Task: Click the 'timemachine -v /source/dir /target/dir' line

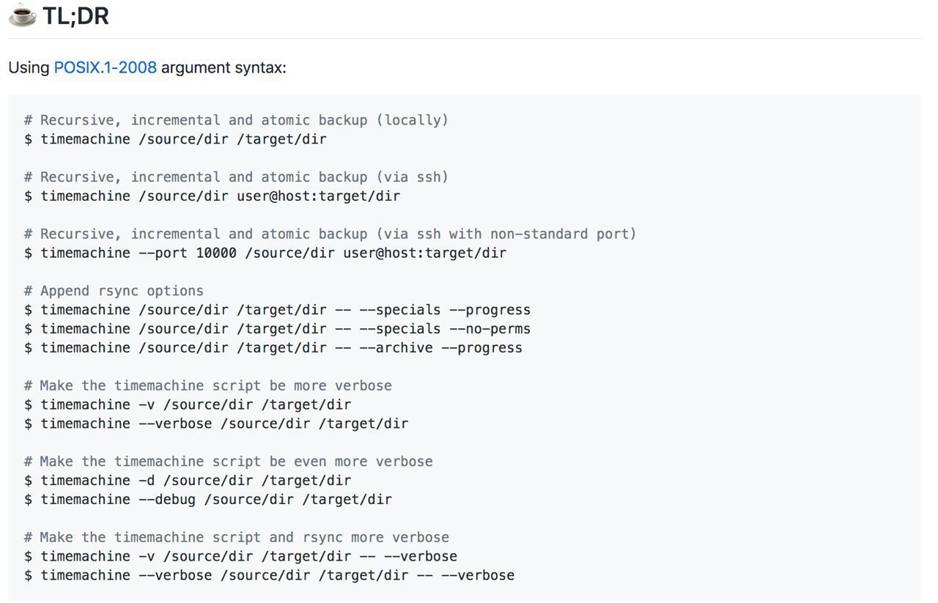Action: [188, 405]
